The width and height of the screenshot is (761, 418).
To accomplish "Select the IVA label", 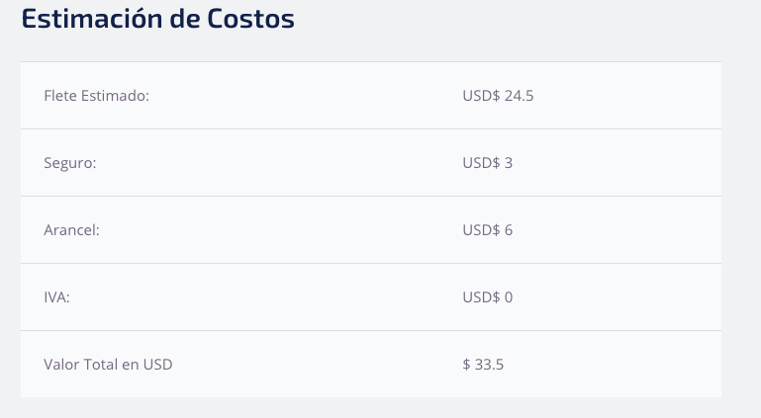I will click(56, 296).
